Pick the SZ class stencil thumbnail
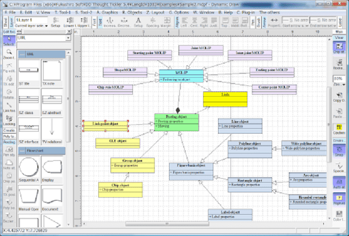This screenshot has height=236, width=349. coord(29,102)
